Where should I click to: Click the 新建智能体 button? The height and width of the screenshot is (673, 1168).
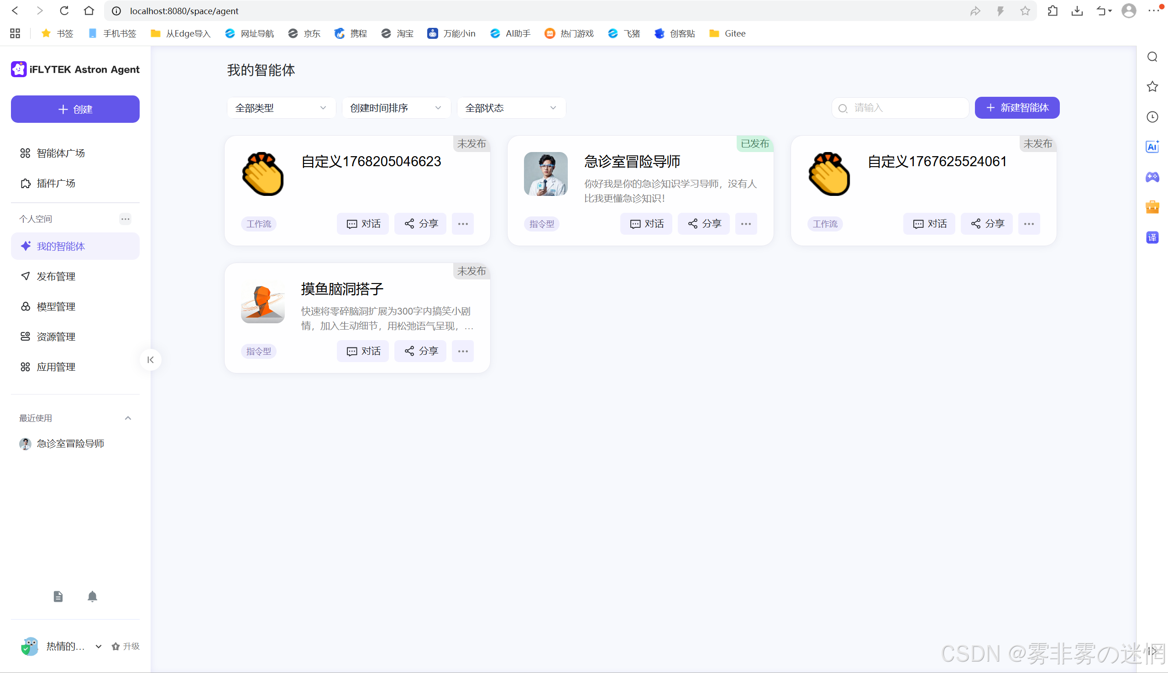click(x=1016, y=108)
